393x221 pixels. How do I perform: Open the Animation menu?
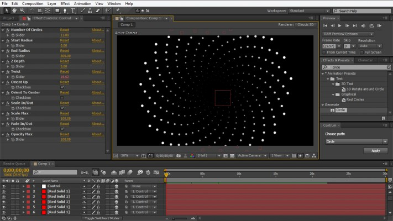coord(82,3)
